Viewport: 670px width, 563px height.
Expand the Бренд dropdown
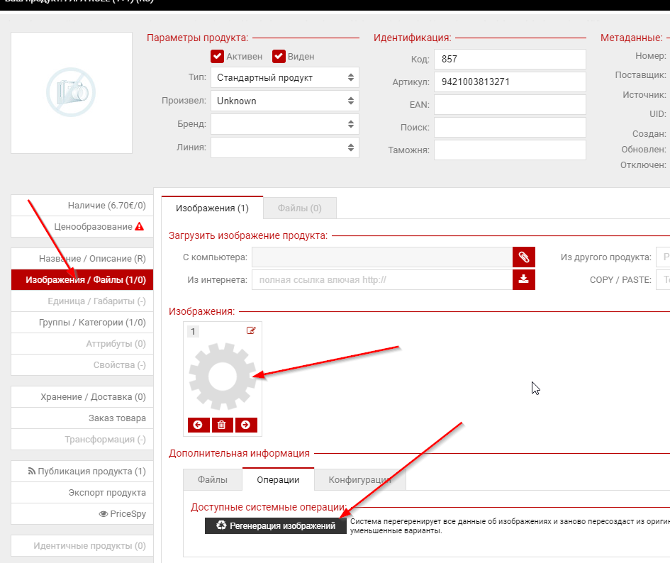(x=284, y=124)
